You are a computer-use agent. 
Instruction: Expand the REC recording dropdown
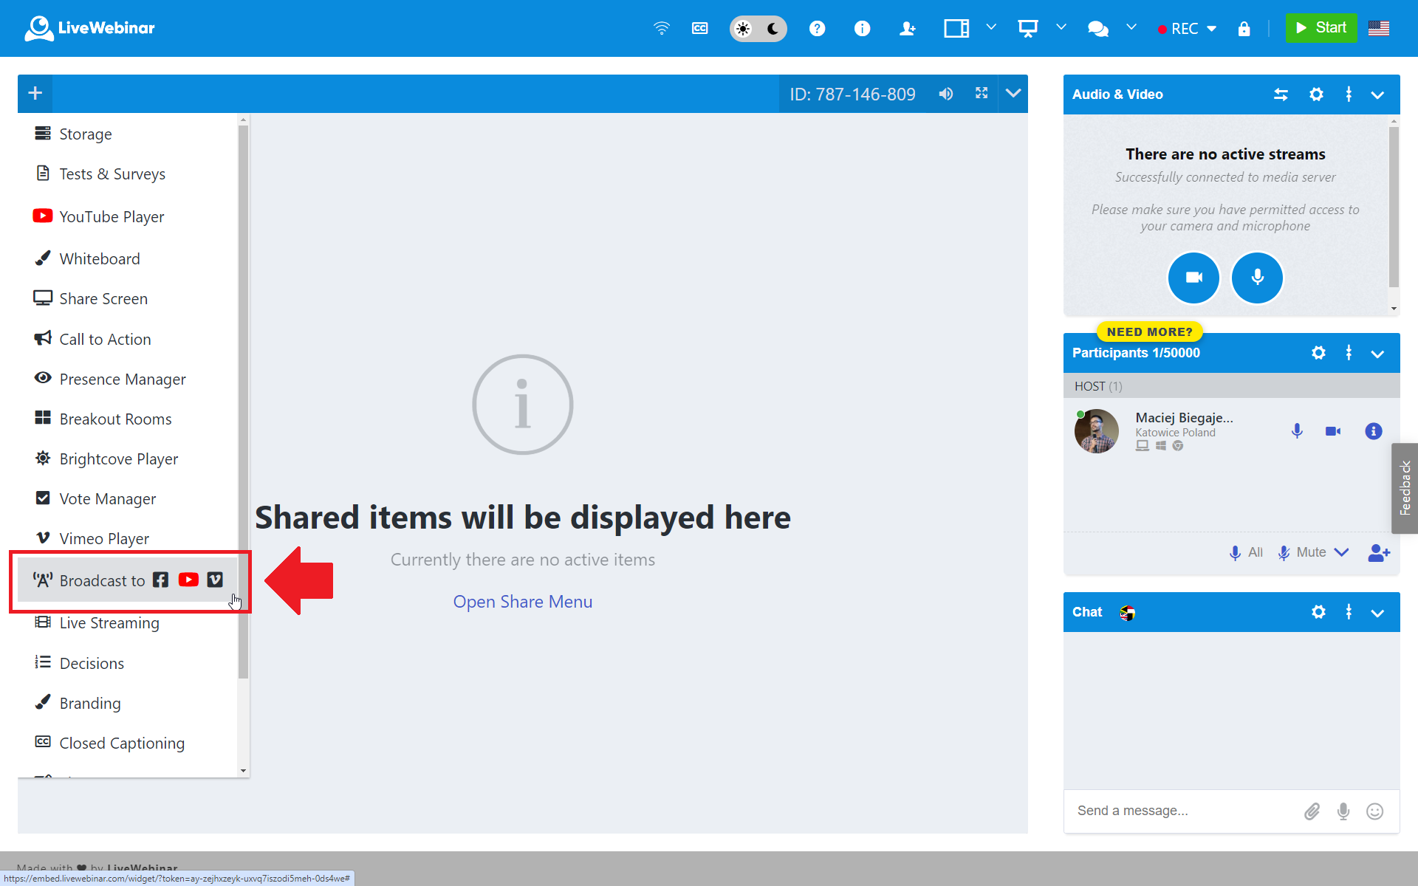pyautogui.click(x=1211, y=28)
